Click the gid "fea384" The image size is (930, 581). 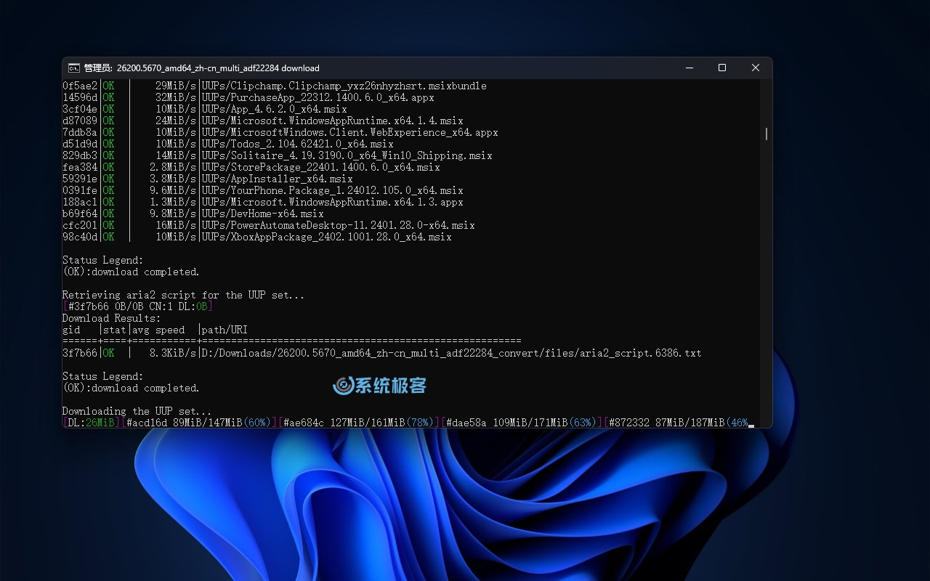80,167
